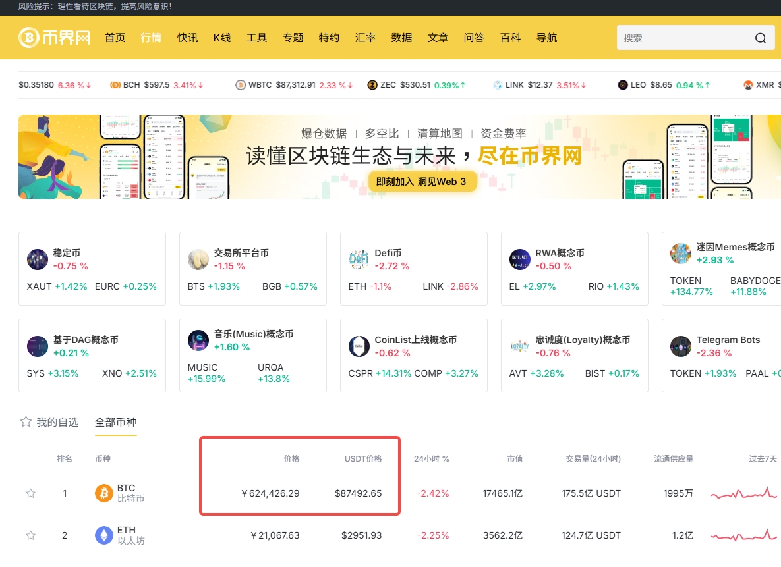781x567 pixels.
Task: Click the ZEC ticker icon
Action: (372, 85)
